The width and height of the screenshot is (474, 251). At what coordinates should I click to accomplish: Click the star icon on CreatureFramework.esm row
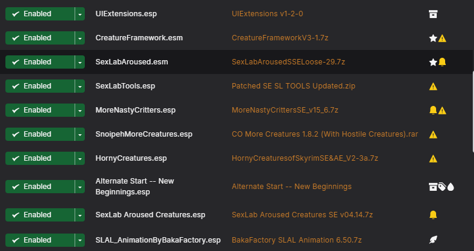coord(433,38)
